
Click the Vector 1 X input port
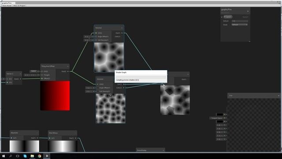pyautogui.click(x=7, y=79)
